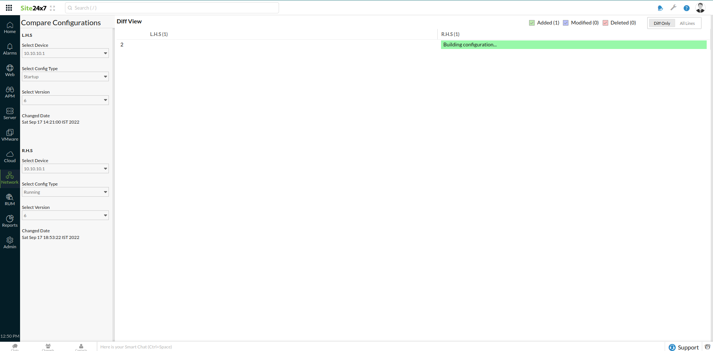Open the Reports module
The width and height of the screenshot is (713, 351).
pos(10,220)
